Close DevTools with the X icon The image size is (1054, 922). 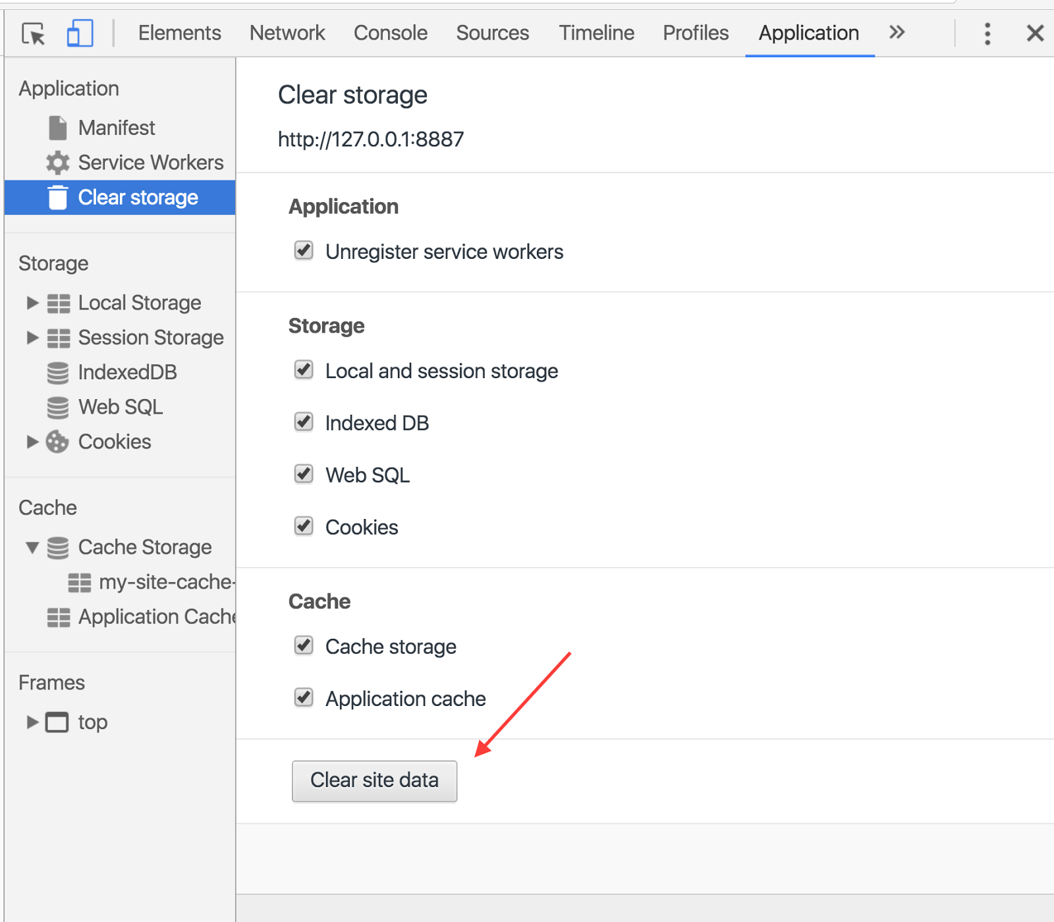point(1035,33)
